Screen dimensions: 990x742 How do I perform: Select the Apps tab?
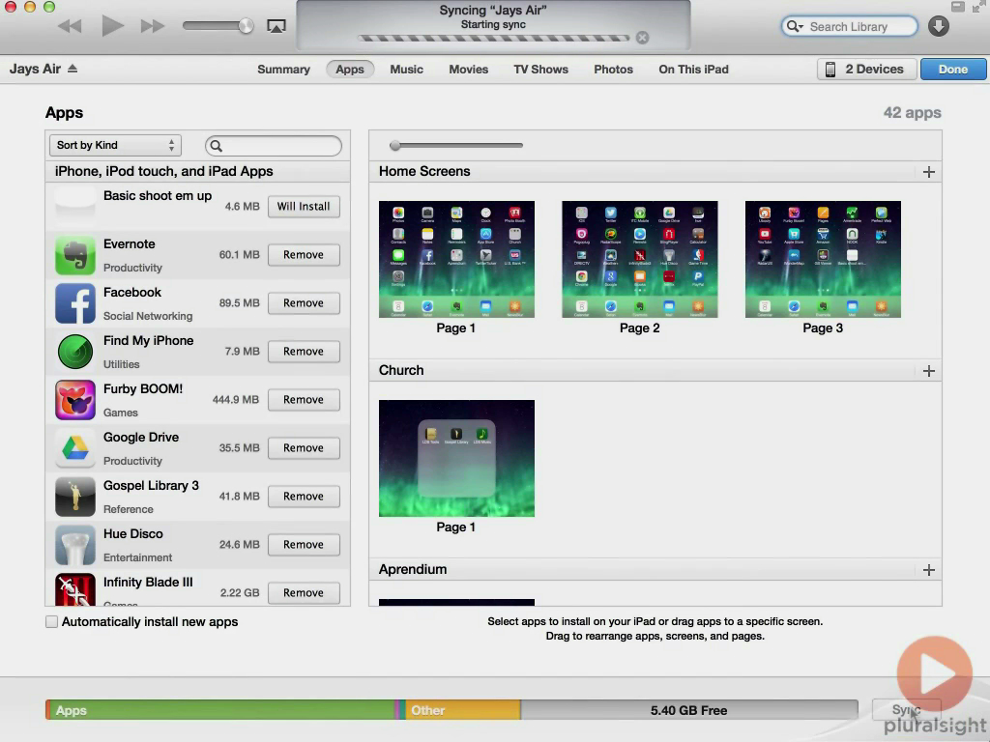(x=350, y=70)
